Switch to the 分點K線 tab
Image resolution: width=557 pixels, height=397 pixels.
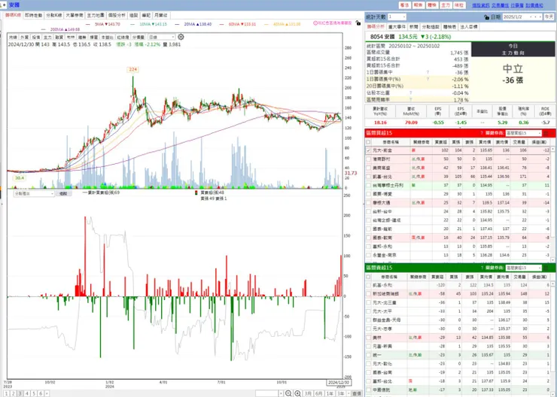click(54, 15)
